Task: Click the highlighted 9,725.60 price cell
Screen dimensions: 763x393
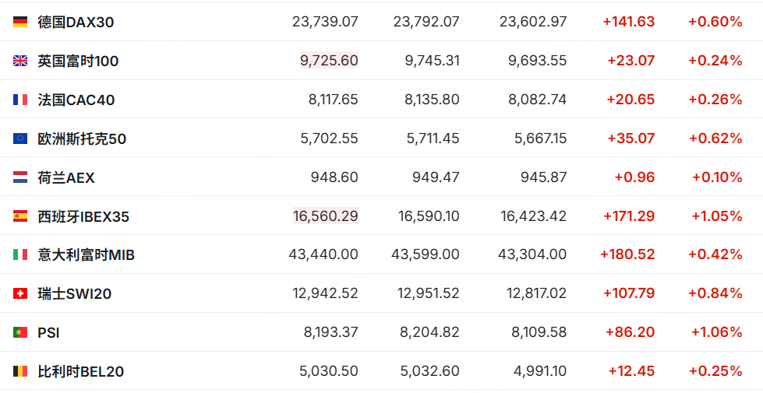Action: click(329, 61)
